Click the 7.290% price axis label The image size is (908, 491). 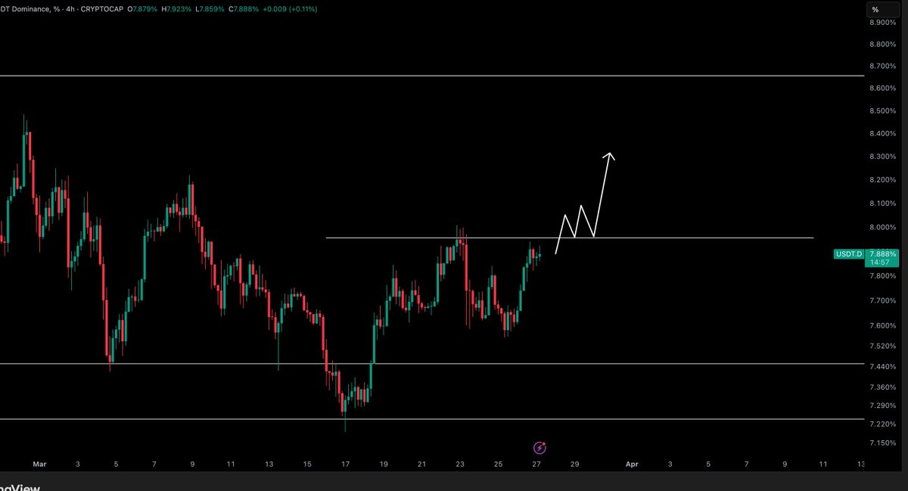click(x=884, y=406)
